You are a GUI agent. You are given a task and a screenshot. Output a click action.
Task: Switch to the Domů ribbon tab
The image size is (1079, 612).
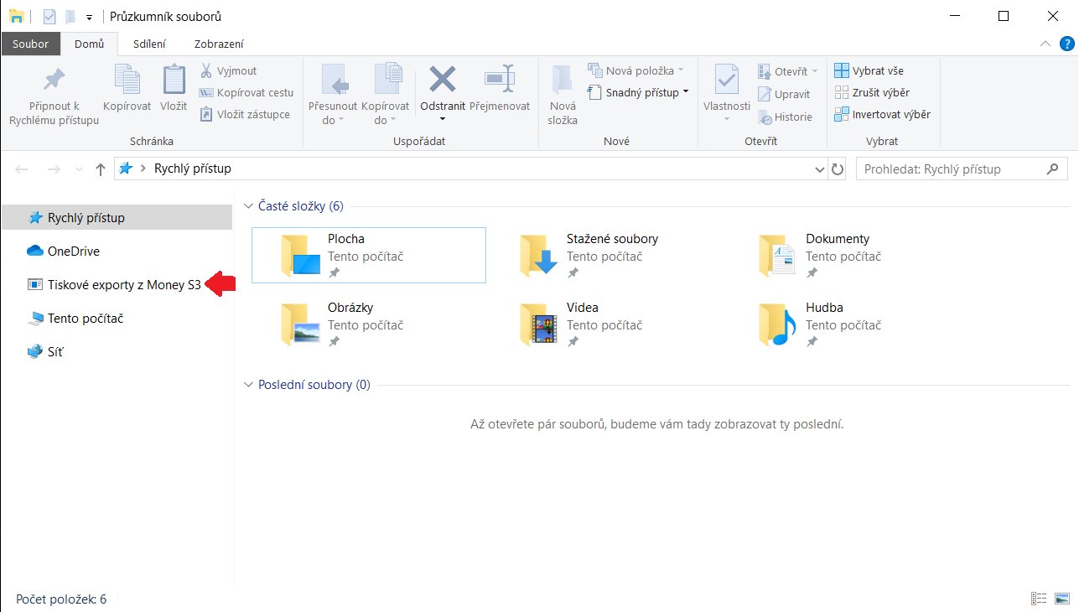tap(89, 44)
